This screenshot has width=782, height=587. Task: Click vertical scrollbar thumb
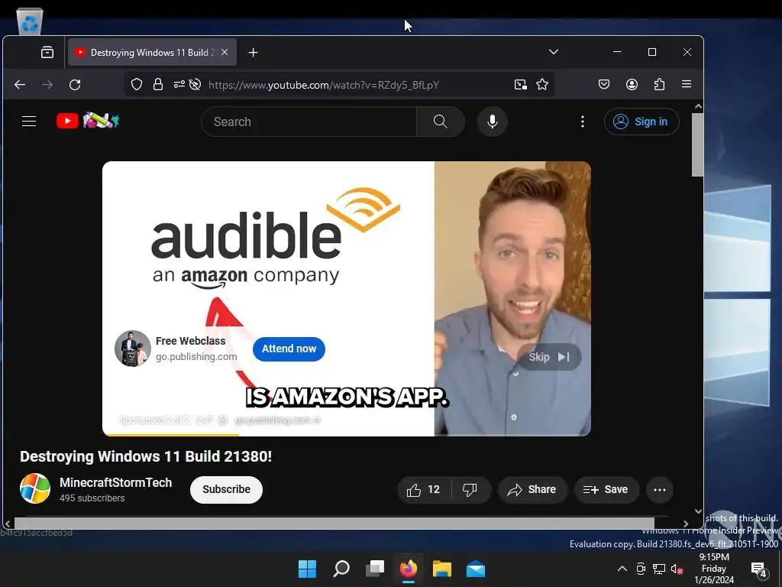click(698, 144)
